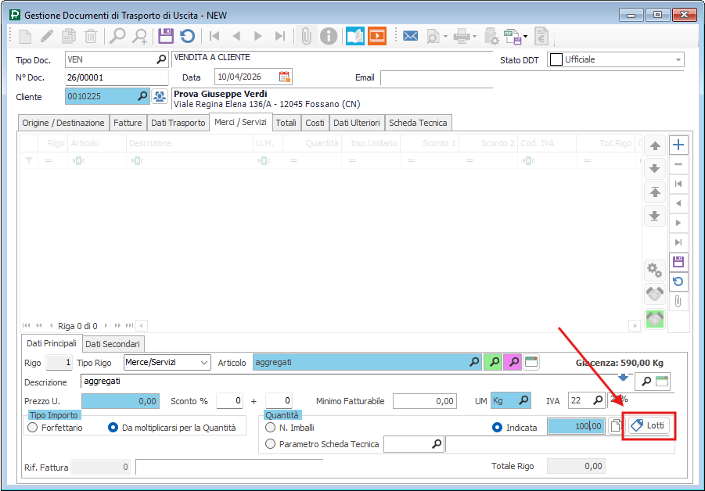Click the blue refresh icon in top toolbar
The width and height of the screenshot is (705, 491).
187,36
